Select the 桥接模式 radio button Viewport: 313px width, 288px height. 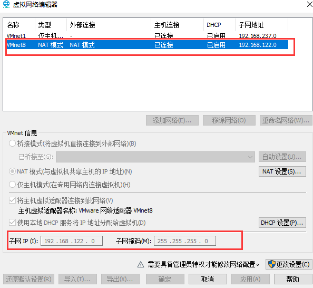point(12,143)
